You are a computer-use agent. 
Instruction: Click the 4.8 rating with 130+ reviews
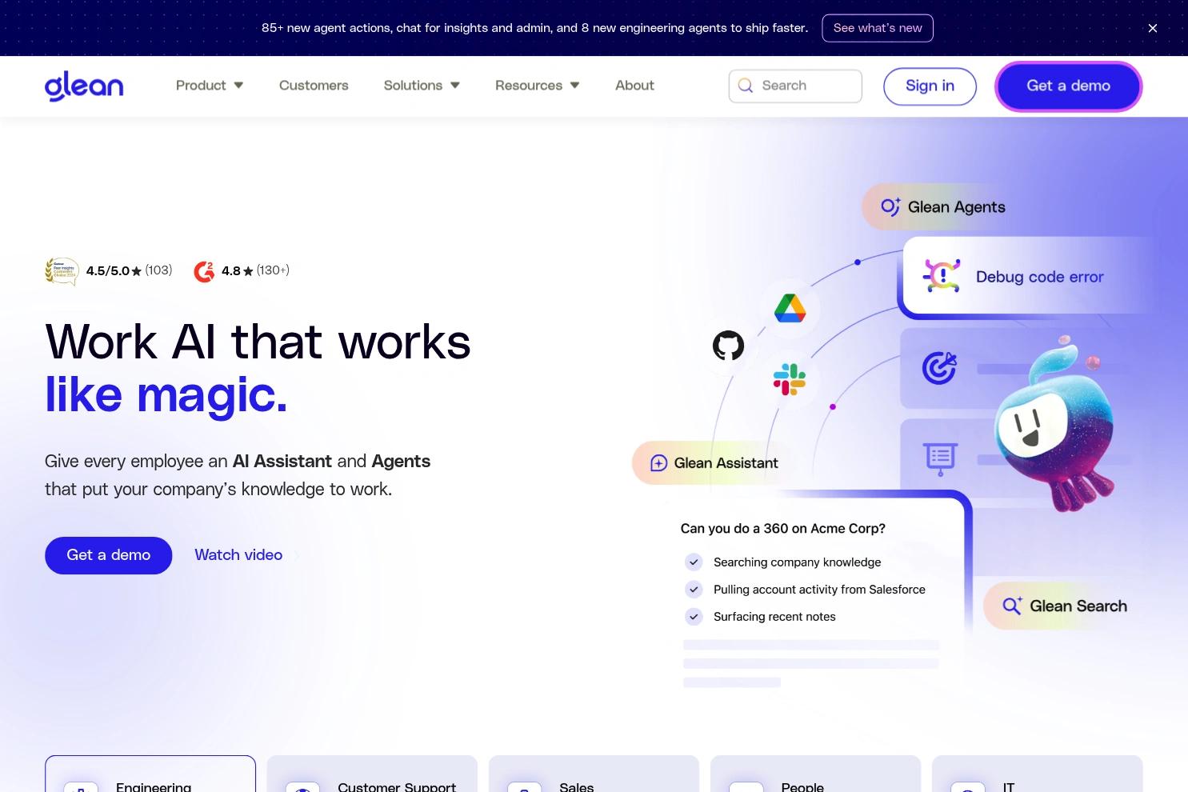pyautogui.click(x=255, y=270)
